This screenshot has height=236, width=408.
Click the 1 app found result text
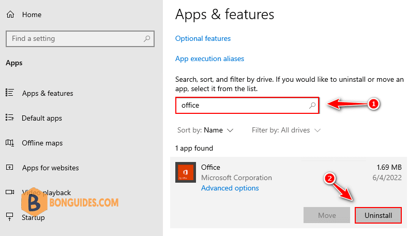pyautogui.click(x=194, y=148)
